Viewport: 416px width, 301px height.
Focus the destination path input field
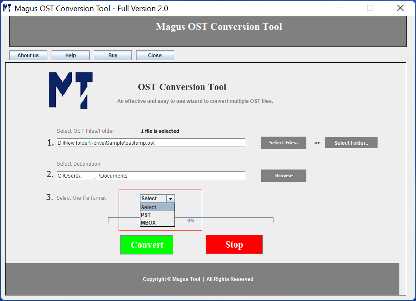pyautogui.click(x=151, y=175)
